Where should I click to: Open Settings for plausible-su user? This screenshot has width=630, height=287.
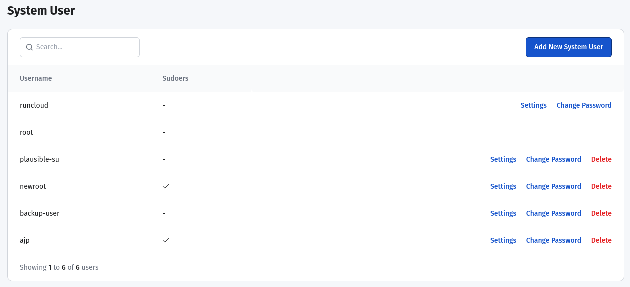click(503, 159)
